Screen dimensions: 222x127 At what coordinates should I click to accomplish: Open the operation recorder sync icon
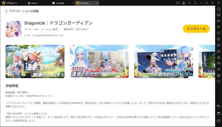(219, 39)
